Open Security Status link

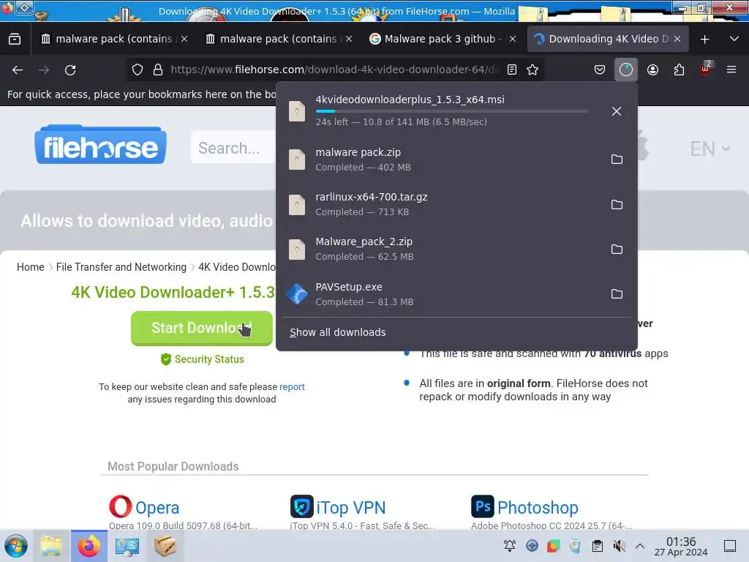pos(203,359)
